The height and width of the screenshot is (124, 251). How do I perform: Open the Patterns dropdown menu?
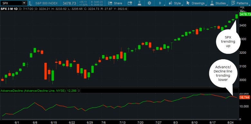[240, 3]
